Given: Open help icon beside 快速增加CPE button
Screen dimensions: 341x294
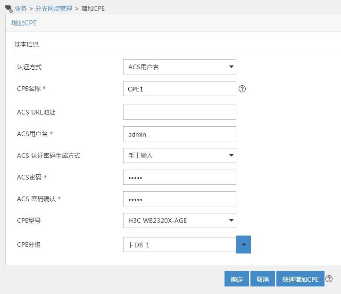Looking at the screenshot, I should (x=329, y=278).
